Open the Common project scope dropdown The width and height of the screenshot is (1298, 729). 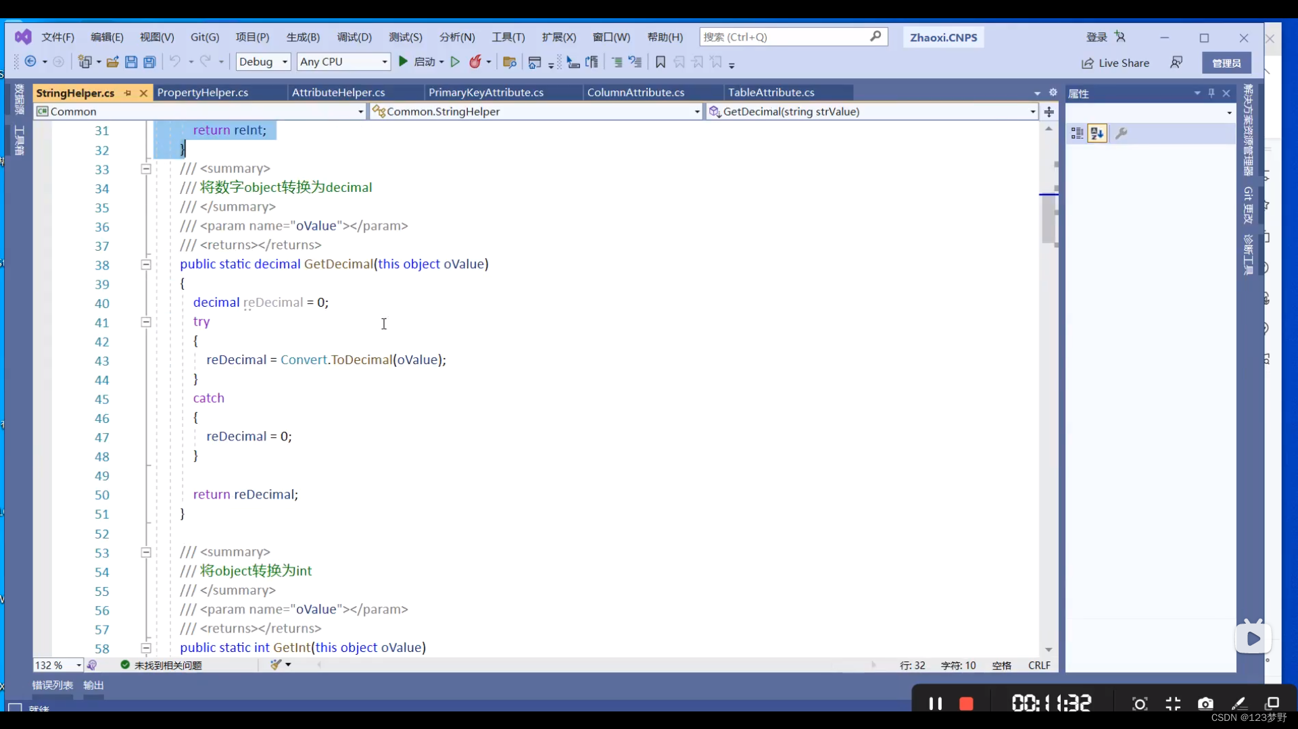200,111
